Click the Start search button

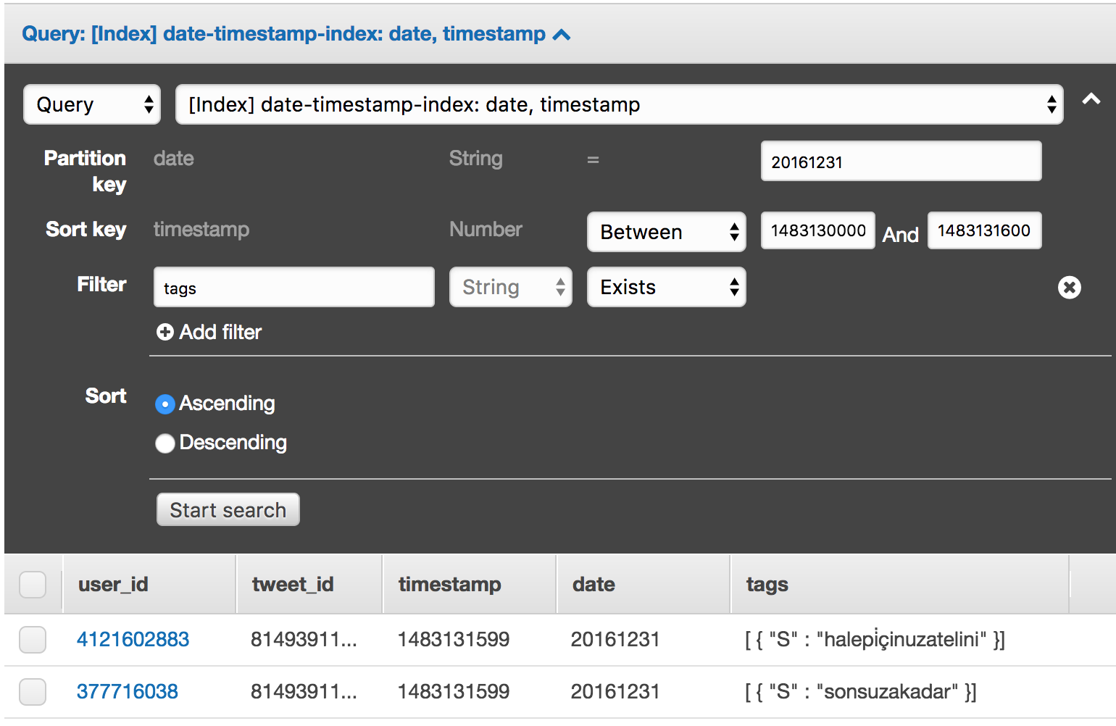tap(228, 510)
